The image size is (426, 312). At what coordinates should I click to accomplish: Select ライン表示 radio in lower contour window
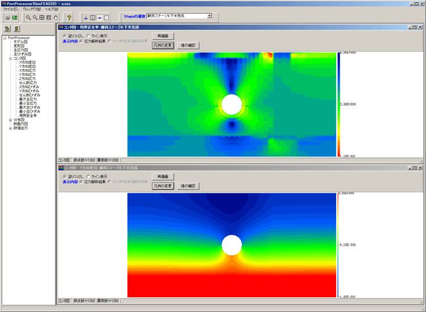88,176
